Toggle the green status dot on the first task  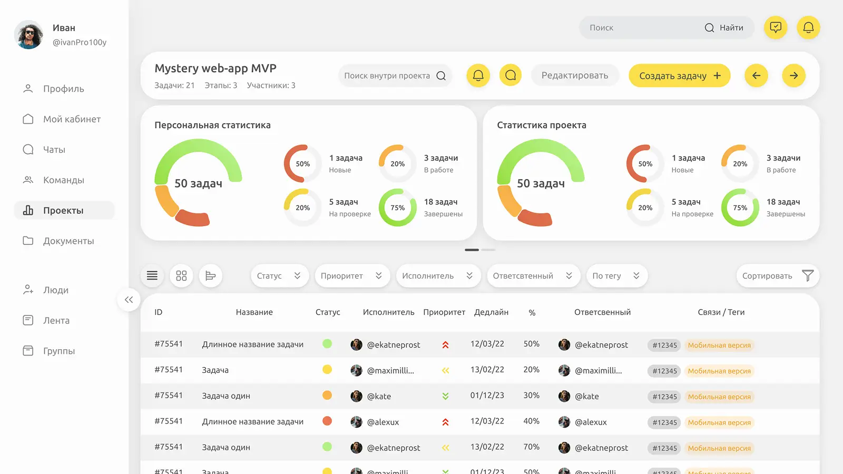click(x=328, y=344)
